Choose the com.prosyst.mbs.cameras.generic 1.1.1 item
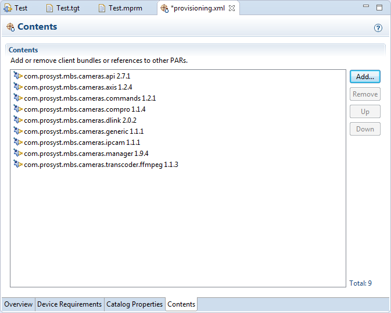This screenshot has width=391, height=313. [x=84, y=131]
